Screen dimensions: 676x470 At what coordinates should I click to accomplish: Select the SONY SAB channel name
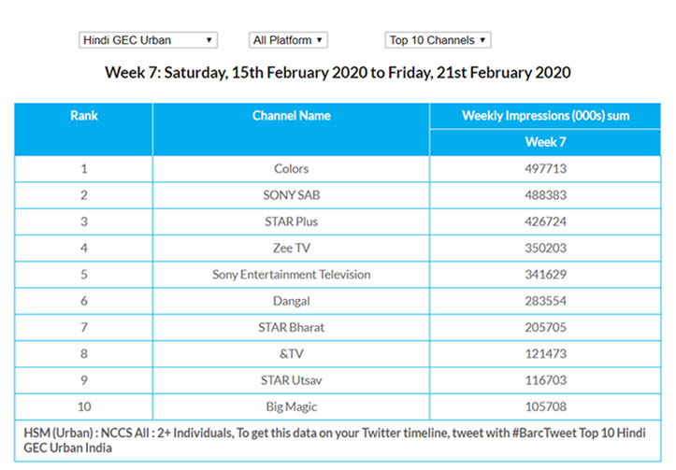click(x=291, y=195)
